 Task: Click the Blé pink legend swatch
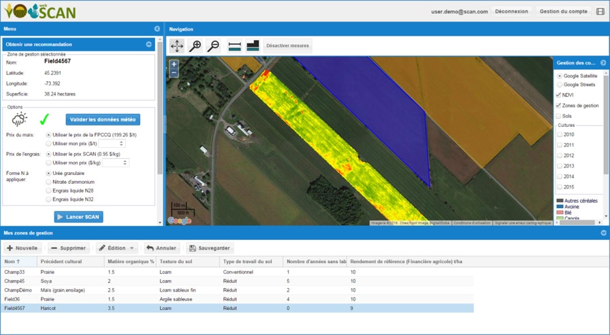[x=560, y=213]
